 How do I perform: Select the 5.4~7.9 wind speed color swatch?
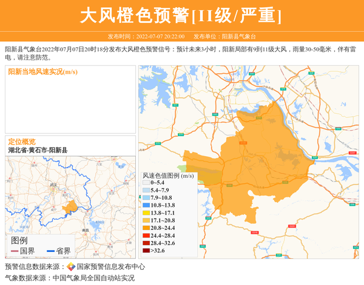coord(146,190)
